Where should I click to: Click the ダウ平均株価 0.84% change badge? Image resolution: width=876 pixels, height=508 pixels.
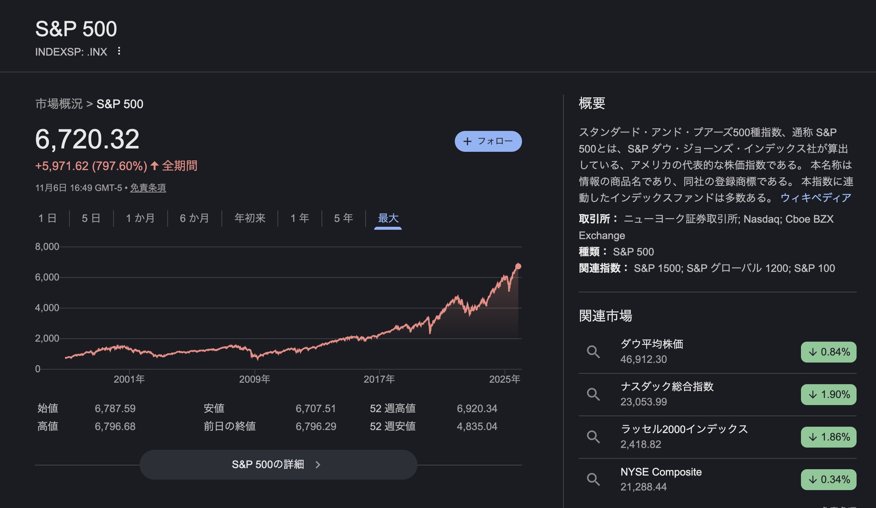[828, 352]
